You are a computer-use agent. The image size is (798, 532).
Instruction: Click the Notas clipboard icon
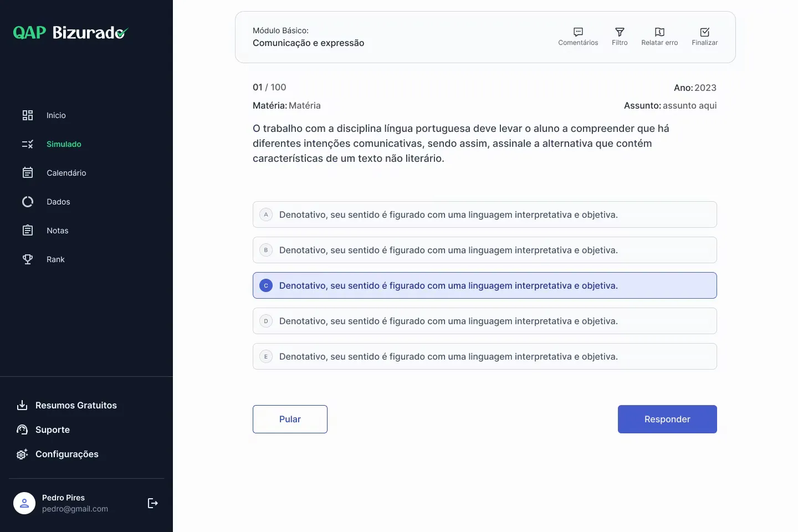click(x=28, y=231)
